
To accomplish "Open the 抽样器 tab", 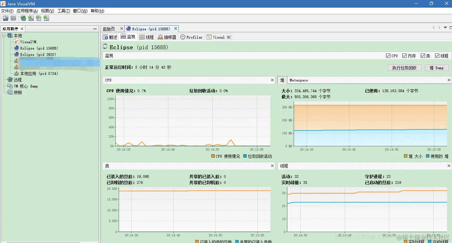I will tap(167, 37).
